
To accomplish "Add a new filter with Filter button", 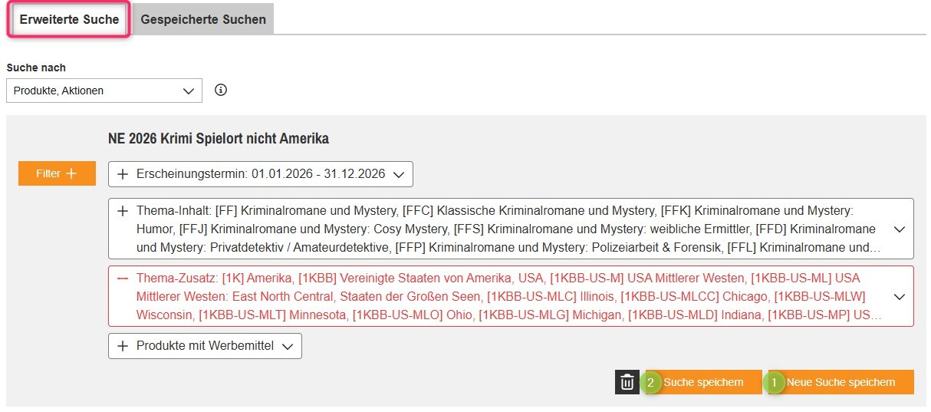I will [57, 173].
